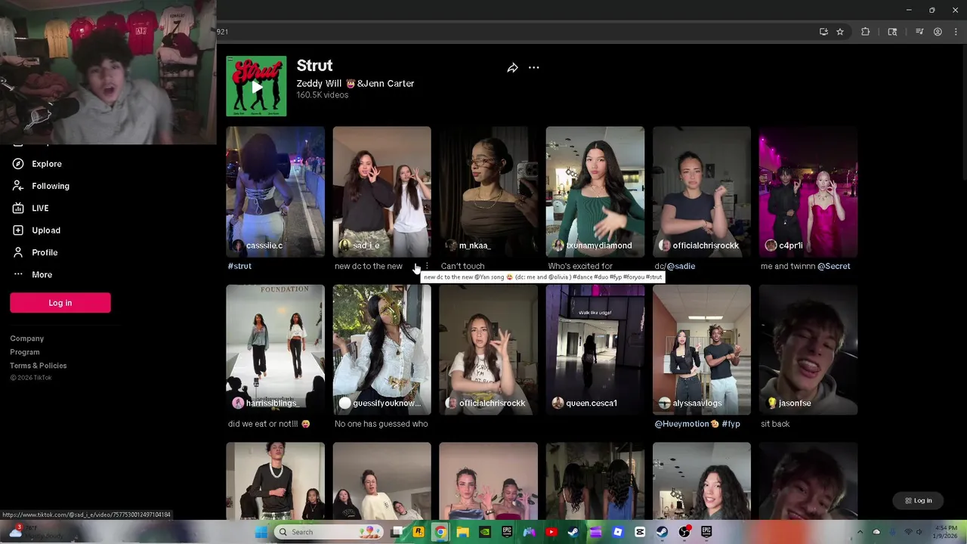Play the Strut sound cover preview
Screen dimensions: 967x544
256,86
